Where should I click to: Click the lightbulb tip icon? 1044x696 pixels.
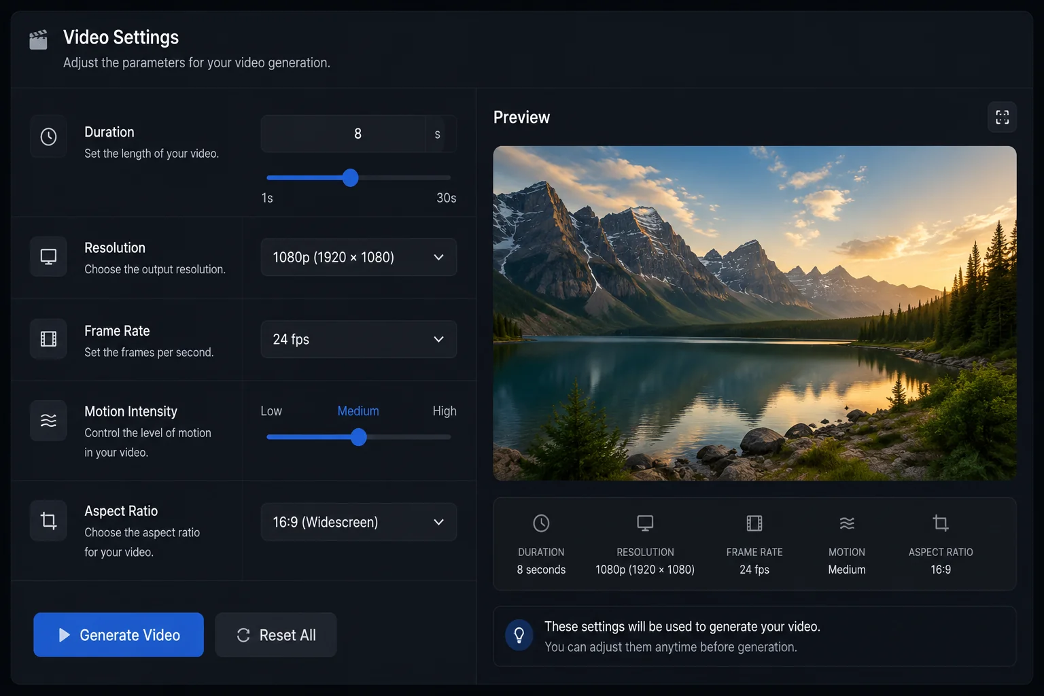click(x=519, y=636)
